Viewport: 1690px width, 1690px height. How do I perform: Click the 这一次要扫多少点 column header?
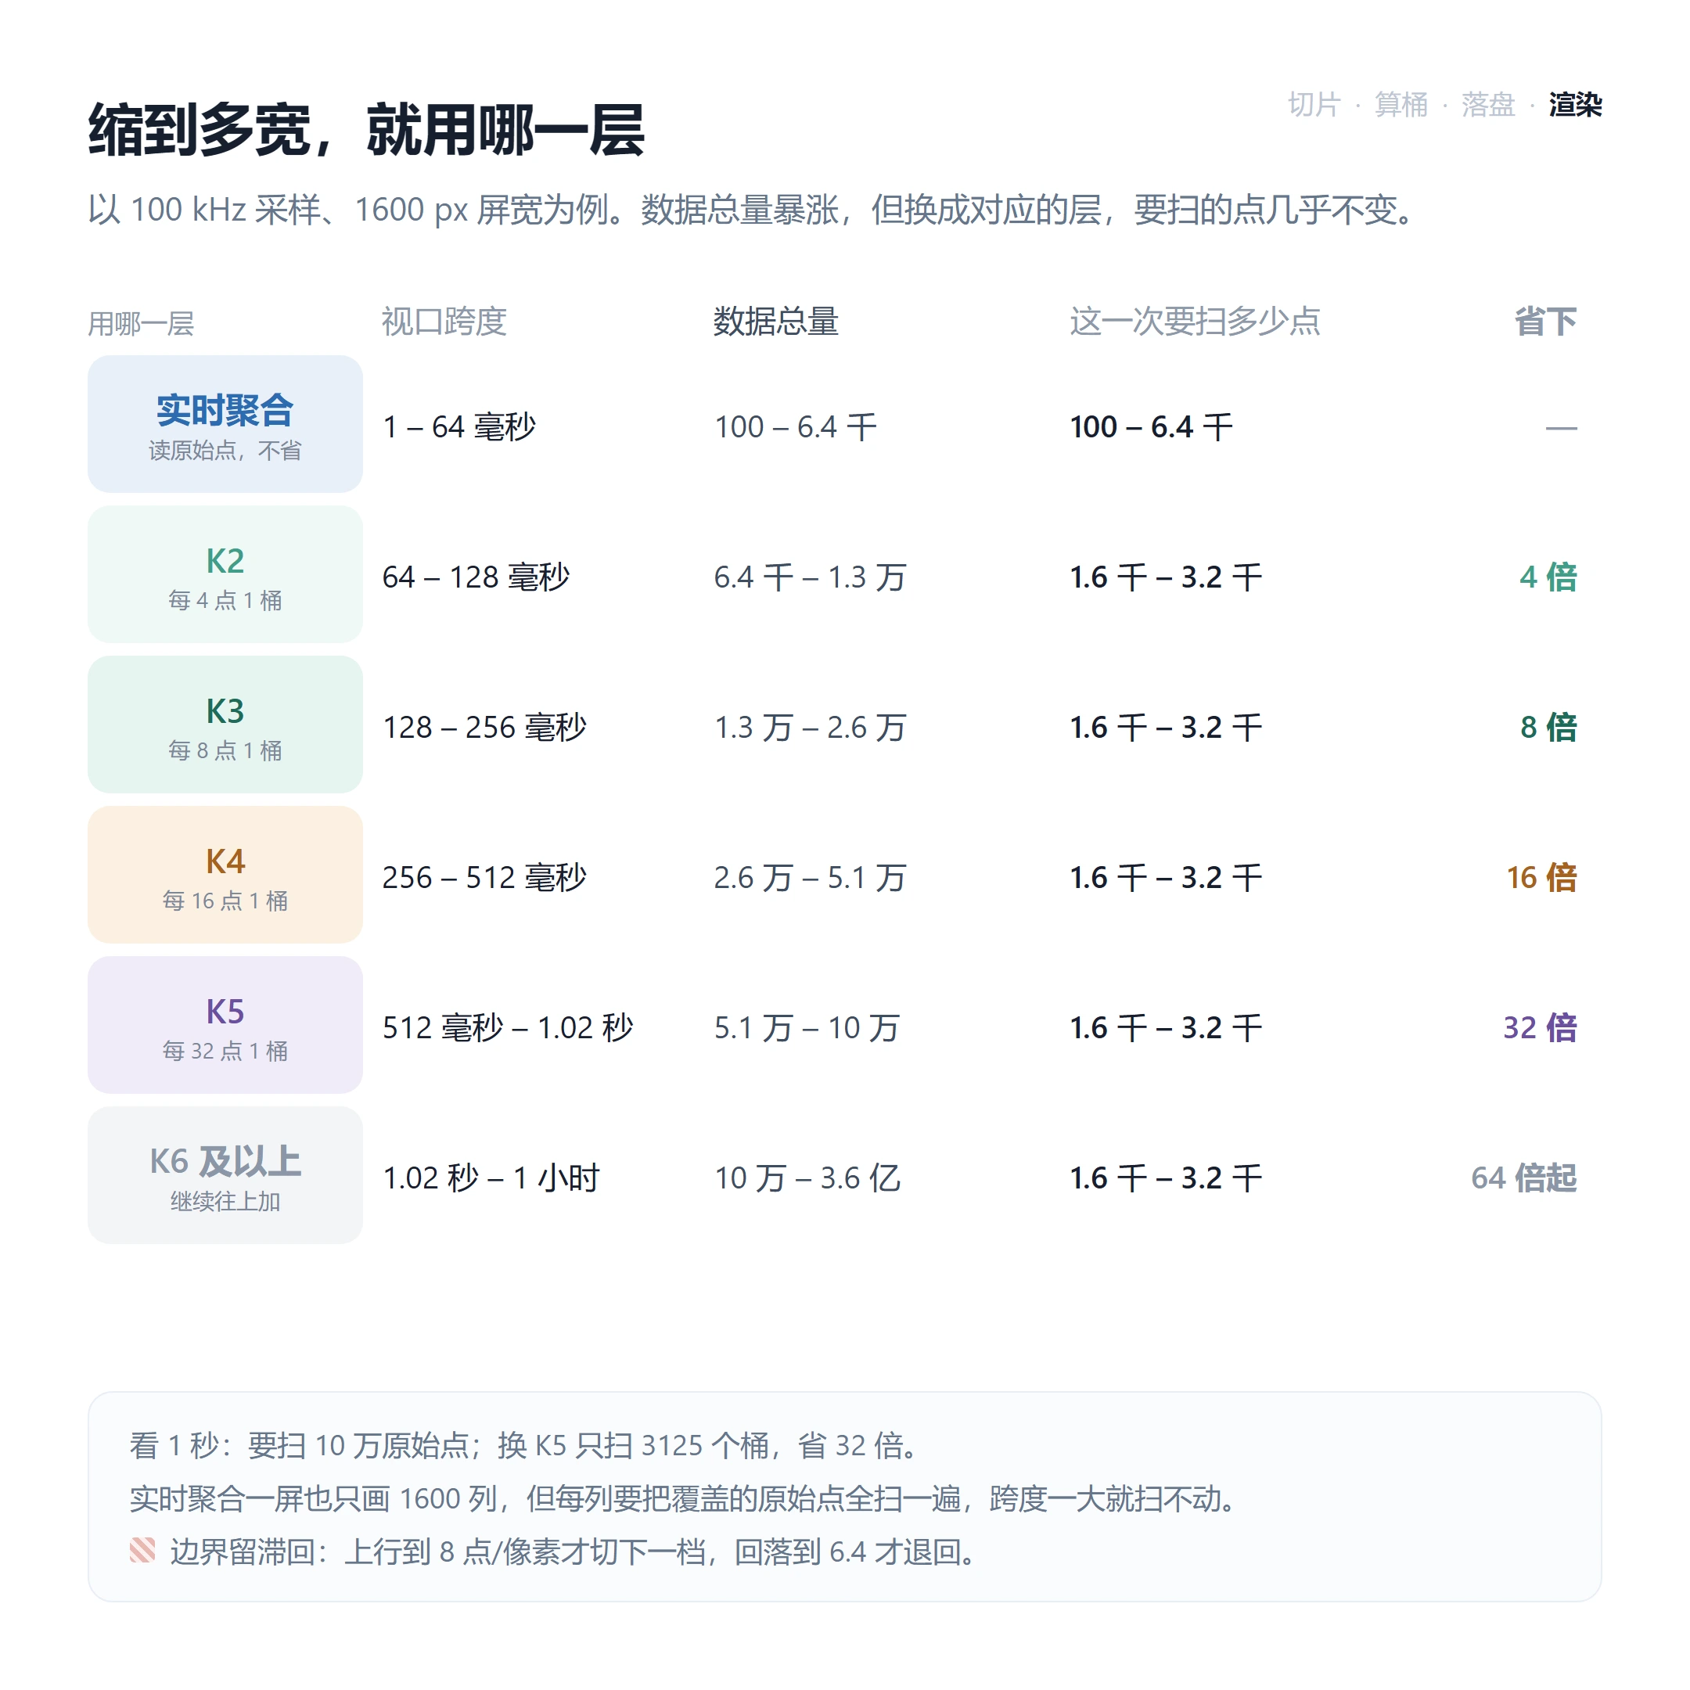pos(1195,322)
